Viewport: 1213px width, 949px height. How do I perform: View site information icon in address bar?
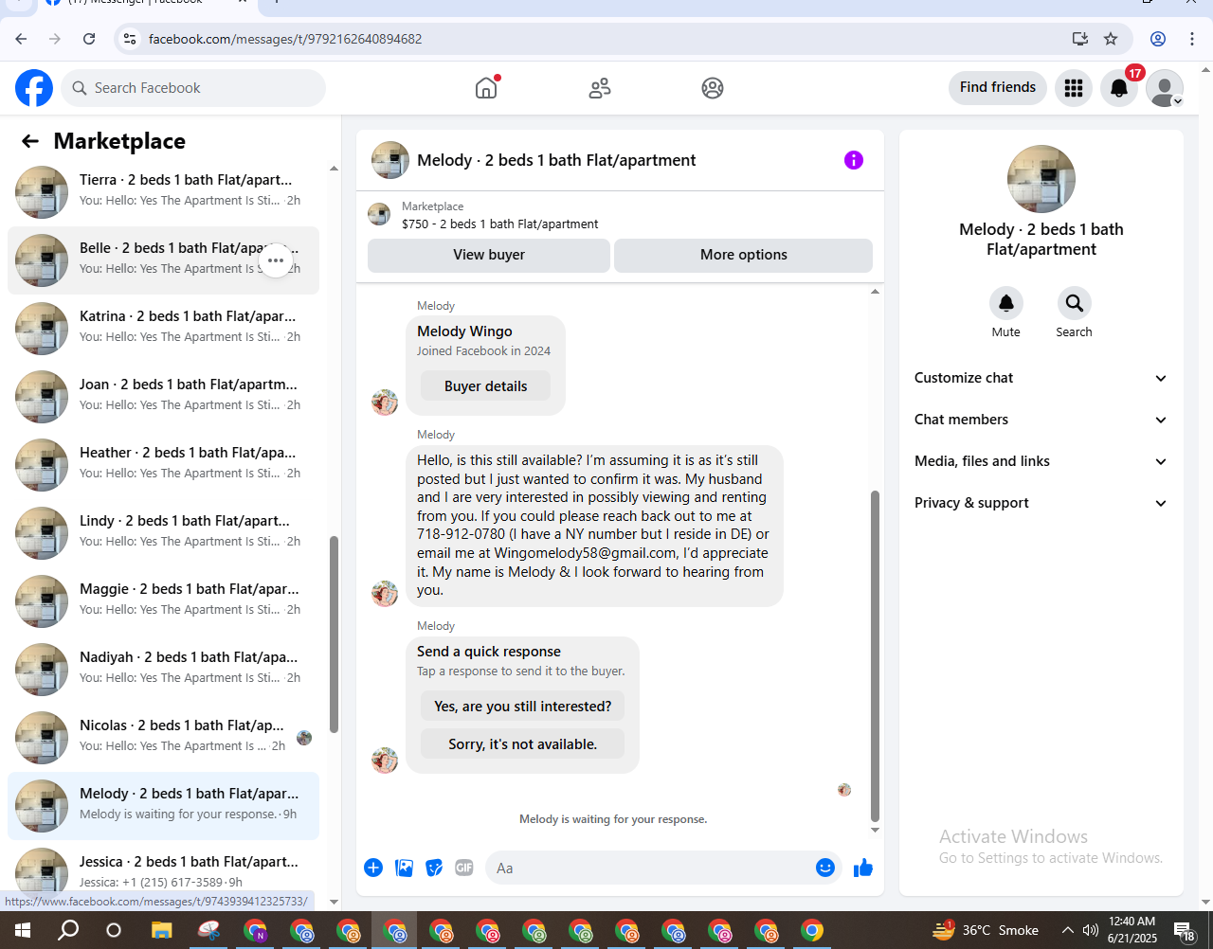point(130,39)
